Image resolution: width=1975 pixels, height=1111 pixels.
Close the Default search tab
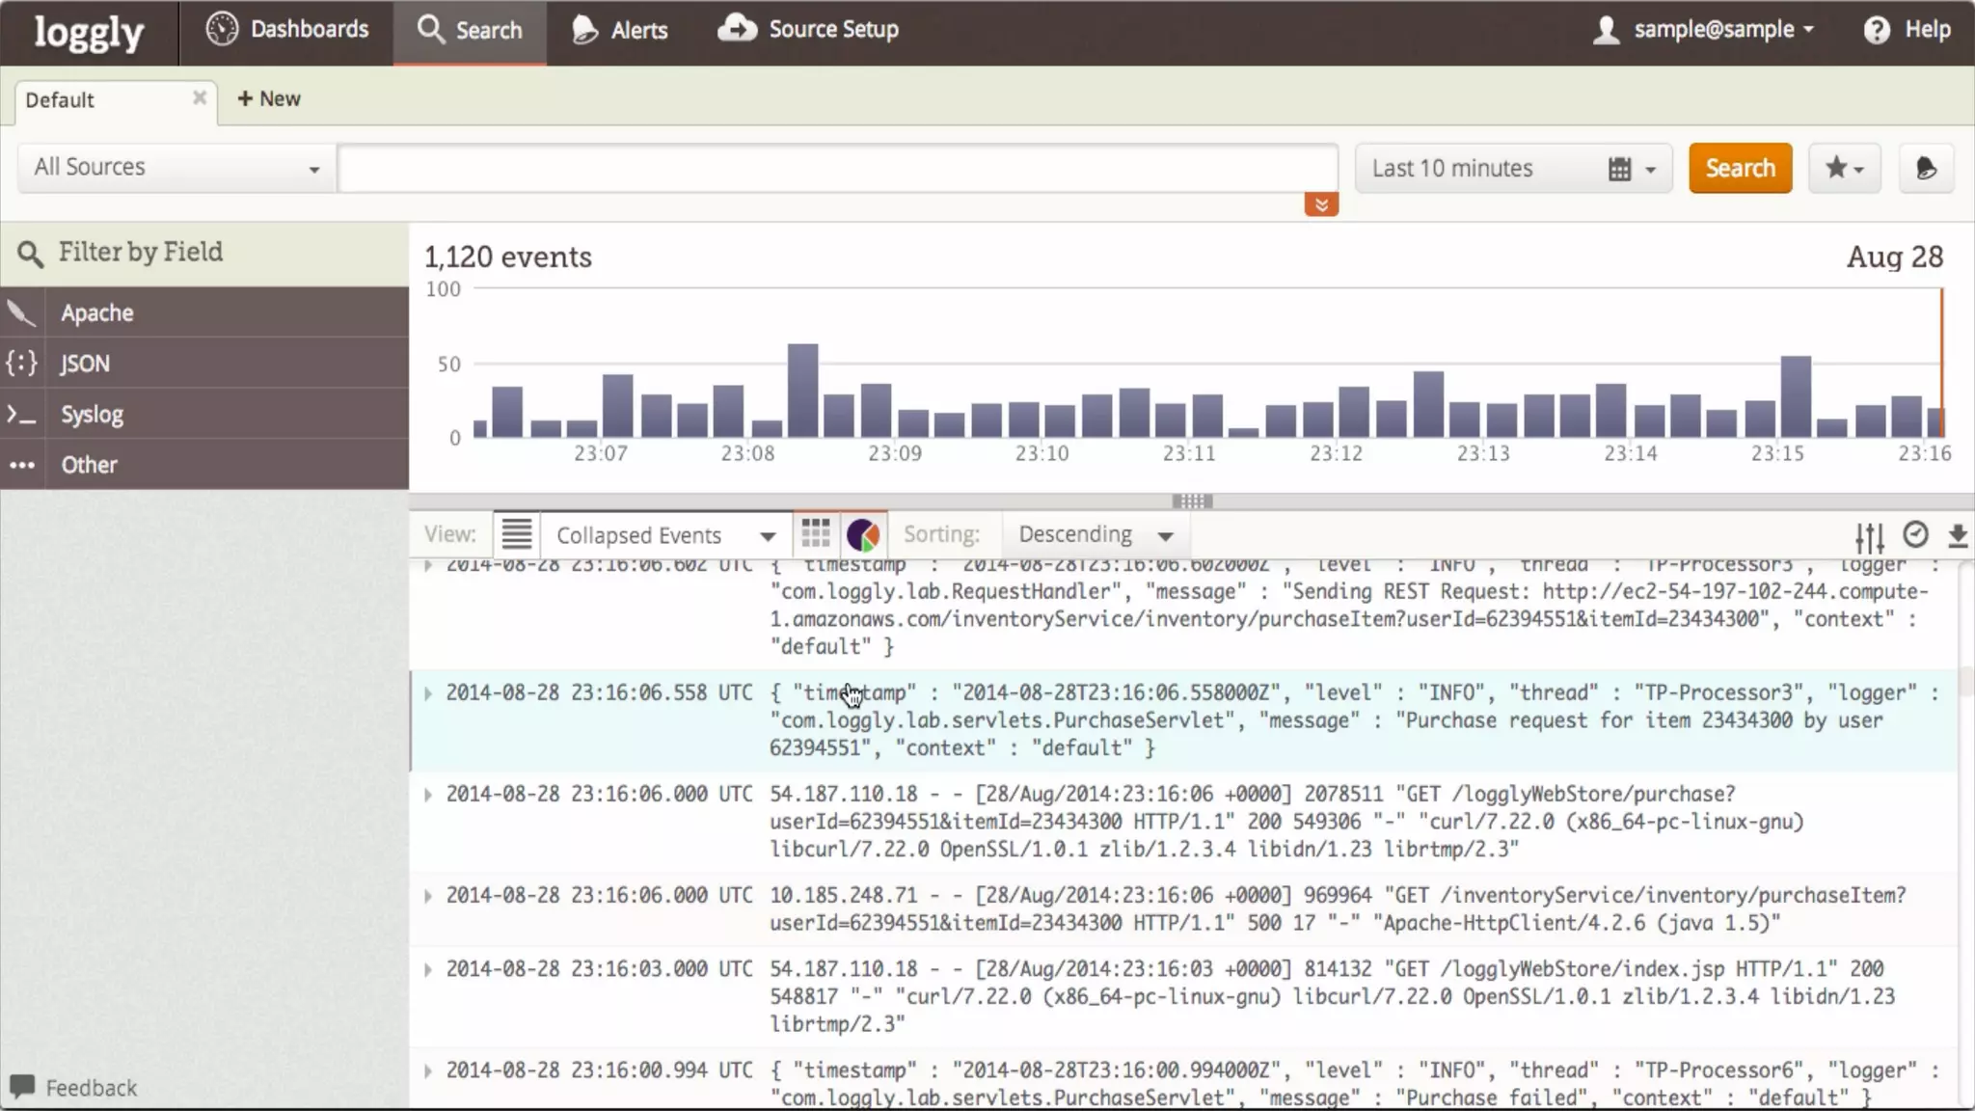200,97
